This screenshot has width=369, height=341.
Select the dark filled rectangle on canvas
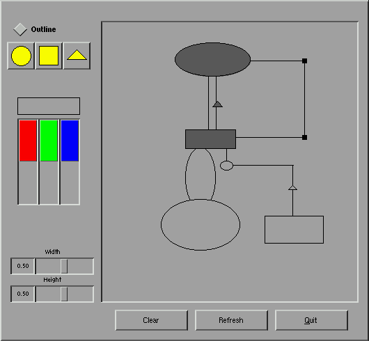(x=211, y=139)
